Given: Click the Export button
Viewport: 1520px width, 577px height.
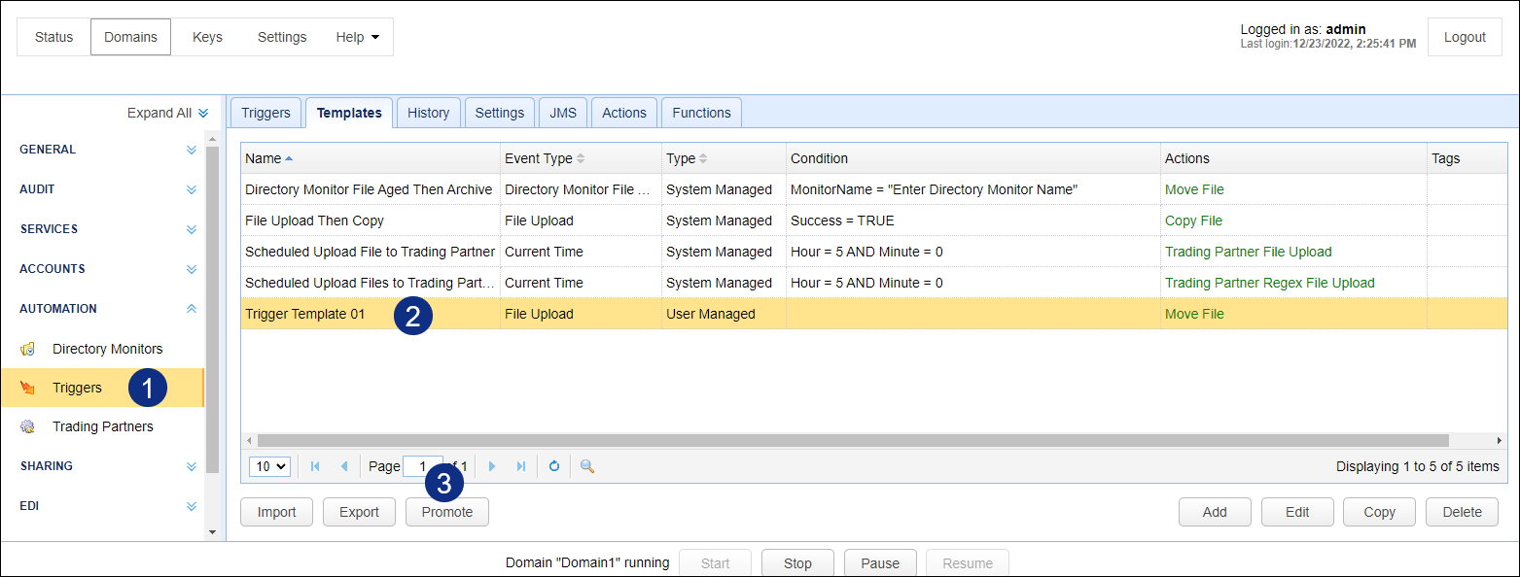Looking at the screenshot, I should click(x=360, y=512).
